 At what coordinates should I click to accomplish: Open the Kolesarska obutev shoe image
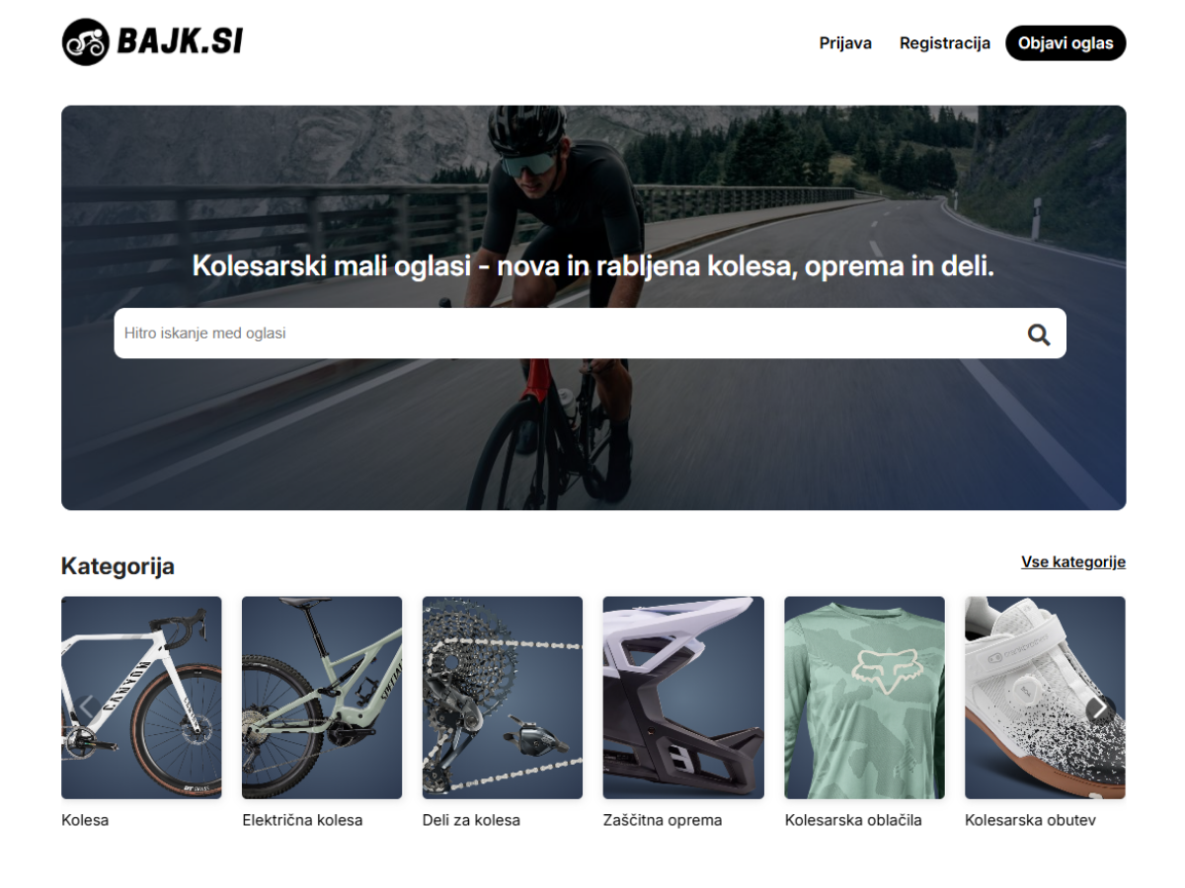[1045, 698]
